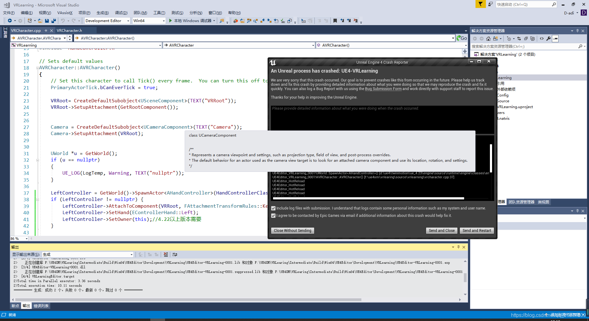Open the VAssistX menu
This screenshot has width=589, height=321.
tap(65, 13)
